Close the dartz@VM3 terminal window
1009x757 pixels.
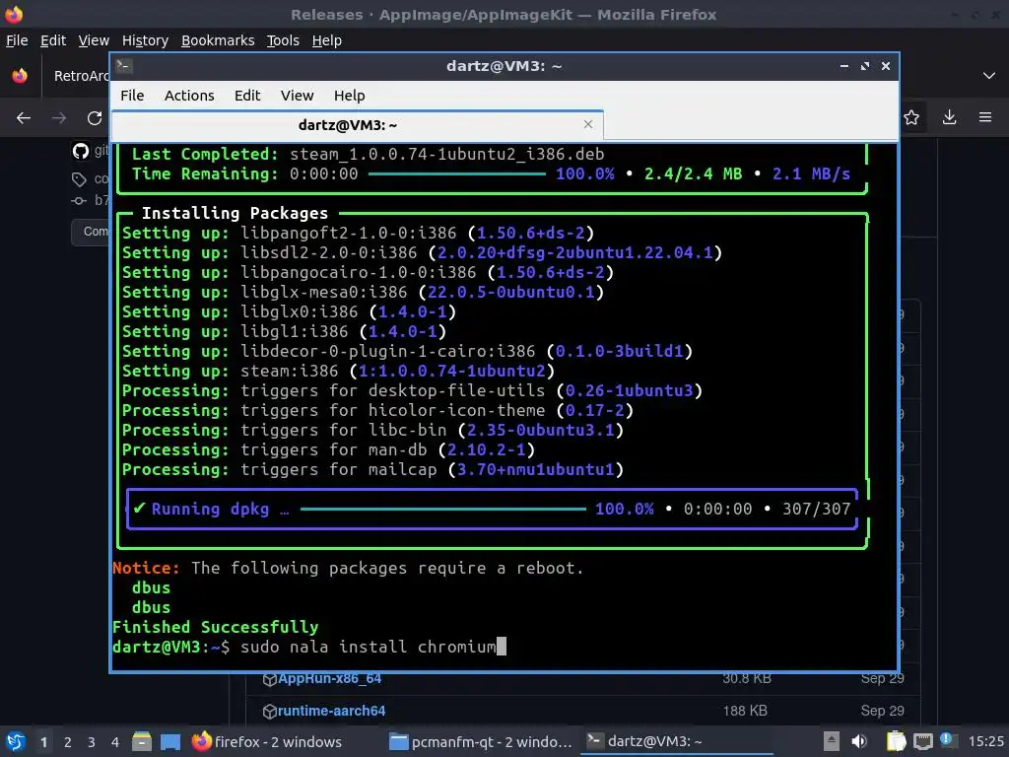click(x=886, y=66)
